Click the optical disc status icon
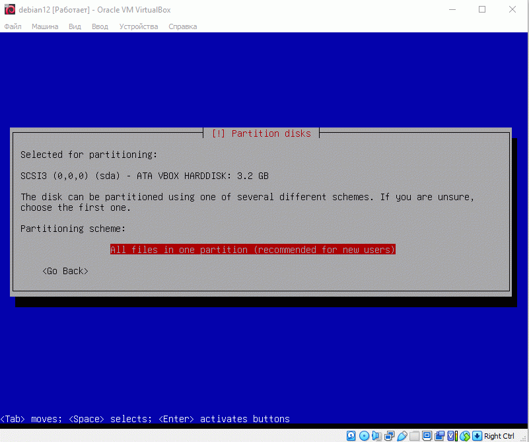 364,436
